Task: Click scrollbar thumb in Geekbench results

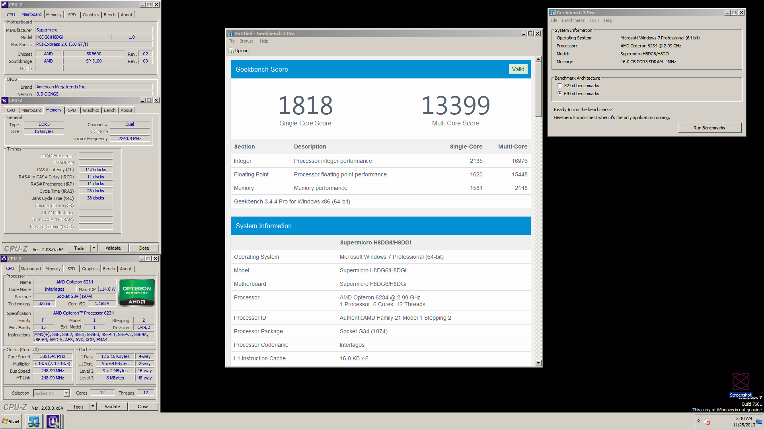Action: [x=538, y=90]
